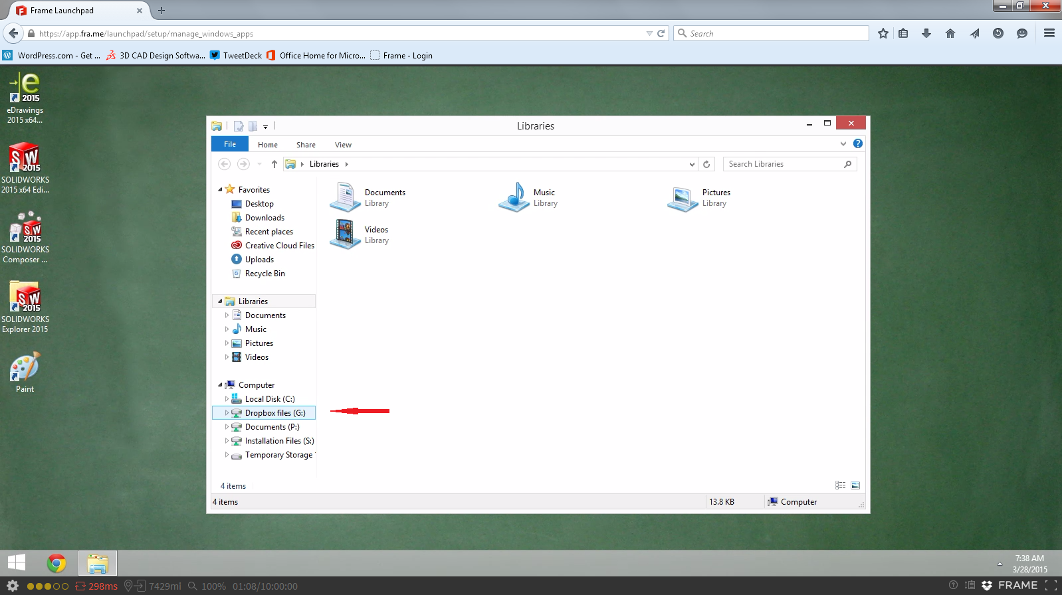Expand Local Disk (C:) tree node
1062x595 pixels.
tap(227, 399)
